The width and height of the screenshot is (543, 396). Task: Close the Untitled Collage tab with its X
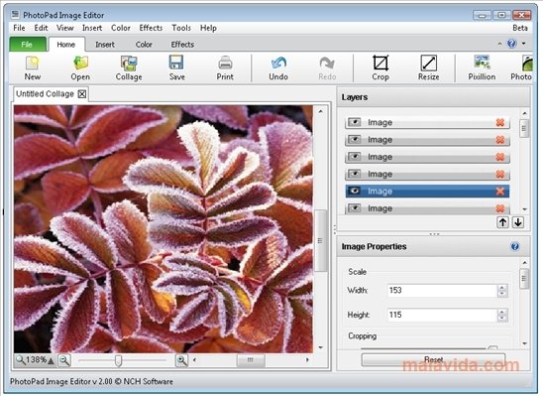[x=82, y=94]
